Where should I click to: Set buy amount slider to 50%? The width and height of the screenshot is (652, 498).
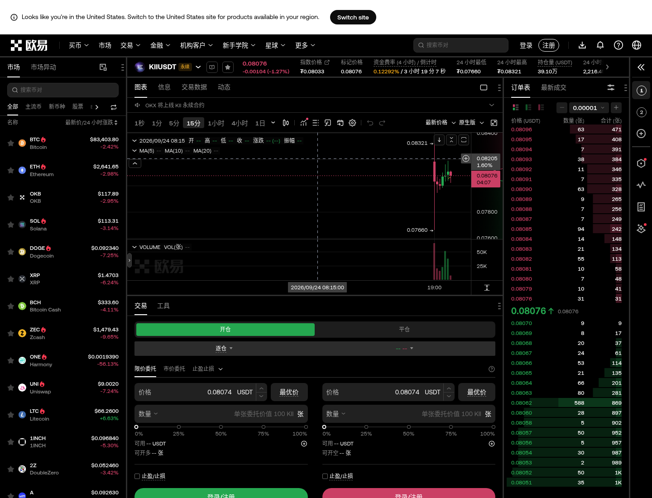tap(221, 427)
